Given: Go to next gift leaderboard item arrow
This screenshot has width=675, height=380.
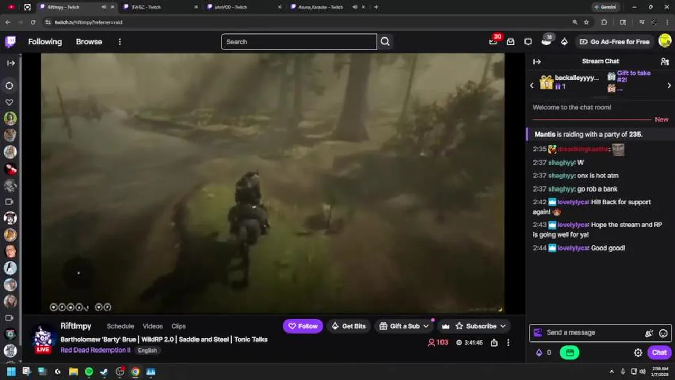Looking at the screenshot, I should coord(669,85).
